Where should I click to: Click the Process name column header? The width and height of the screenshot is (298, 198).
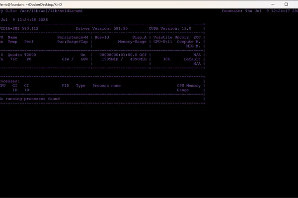[106, 86]
